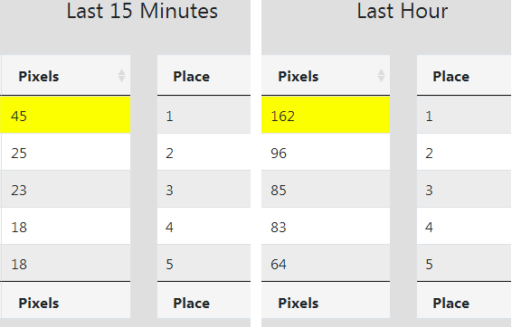Image resolution: width=512 pixels, height=327 pixels.
Task: Sort by Pixels in Last Hour table
Action: (x=326, y=76)
